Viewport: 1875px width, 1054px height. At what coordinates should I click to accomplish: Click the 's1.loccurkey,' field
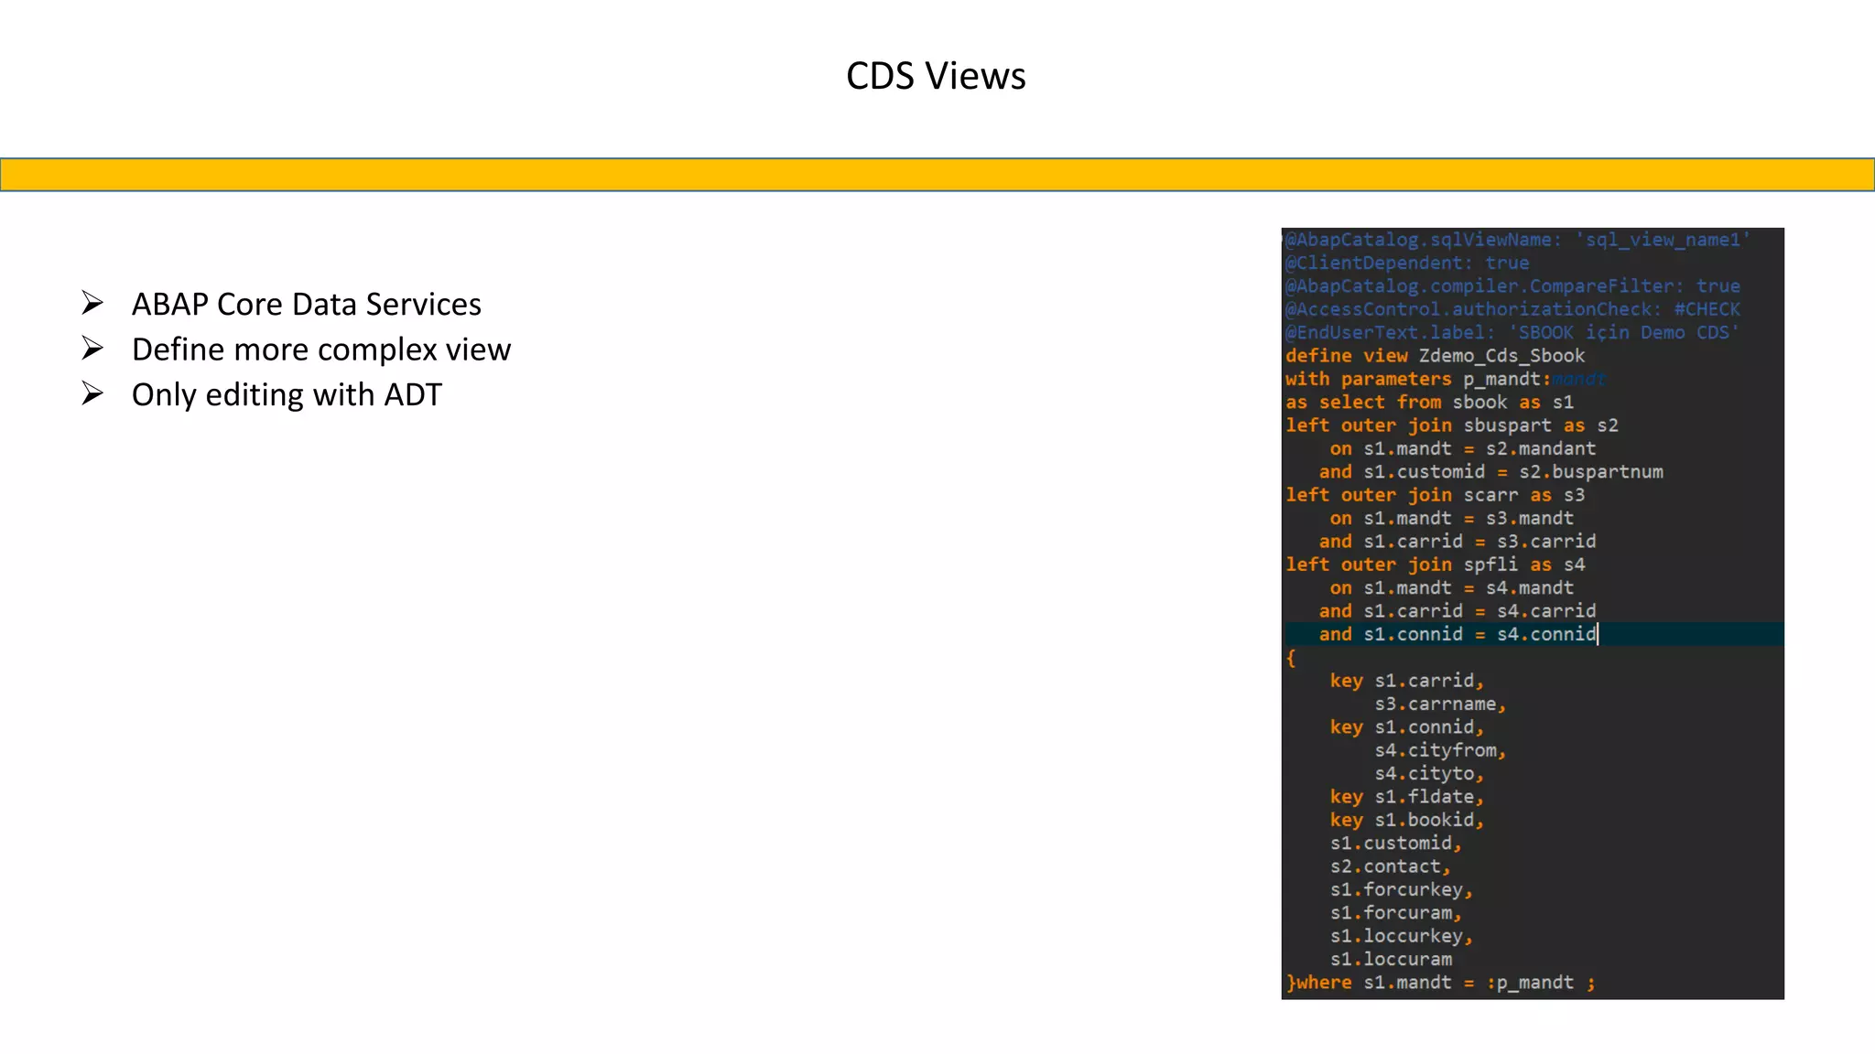coord(1402,936)
